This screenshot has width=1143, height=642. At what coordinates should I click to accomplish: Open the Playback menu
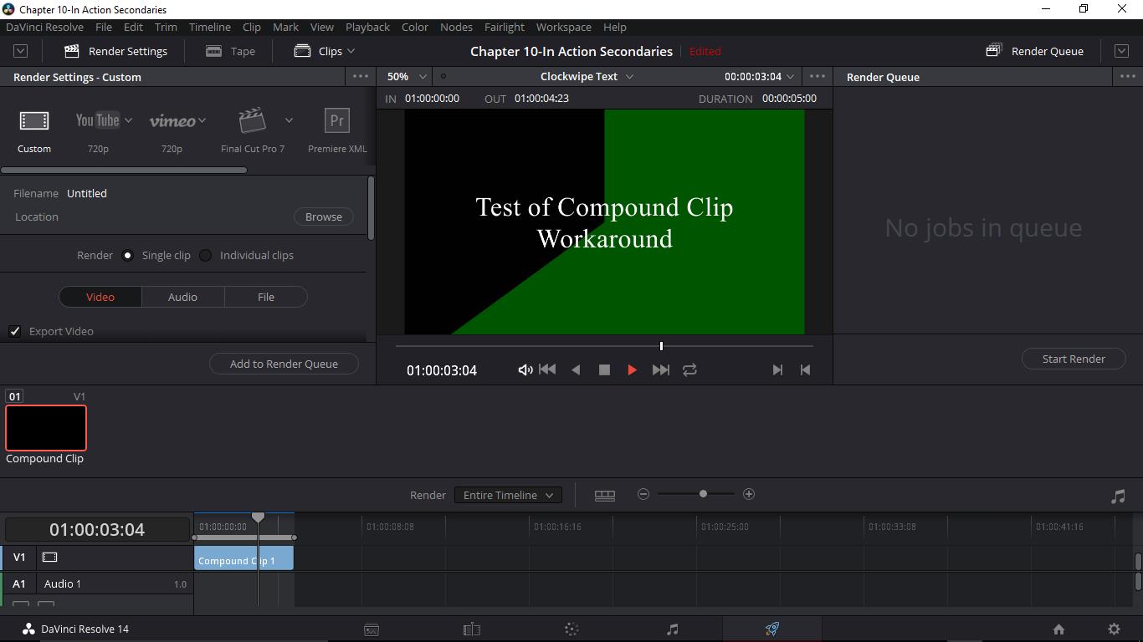(x=367, y=27)
